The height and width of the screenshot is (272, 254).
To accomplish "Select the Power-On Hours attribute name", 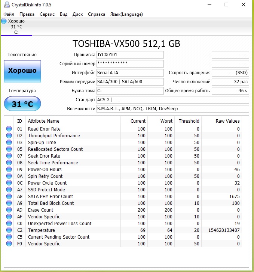I will [45, 170].
